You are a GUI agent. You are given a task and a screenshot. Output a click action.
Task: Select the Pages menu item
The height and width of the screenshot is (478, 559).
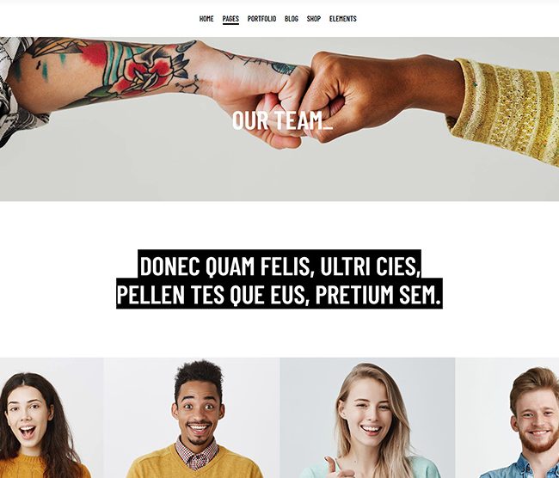[x=230, y=19]
